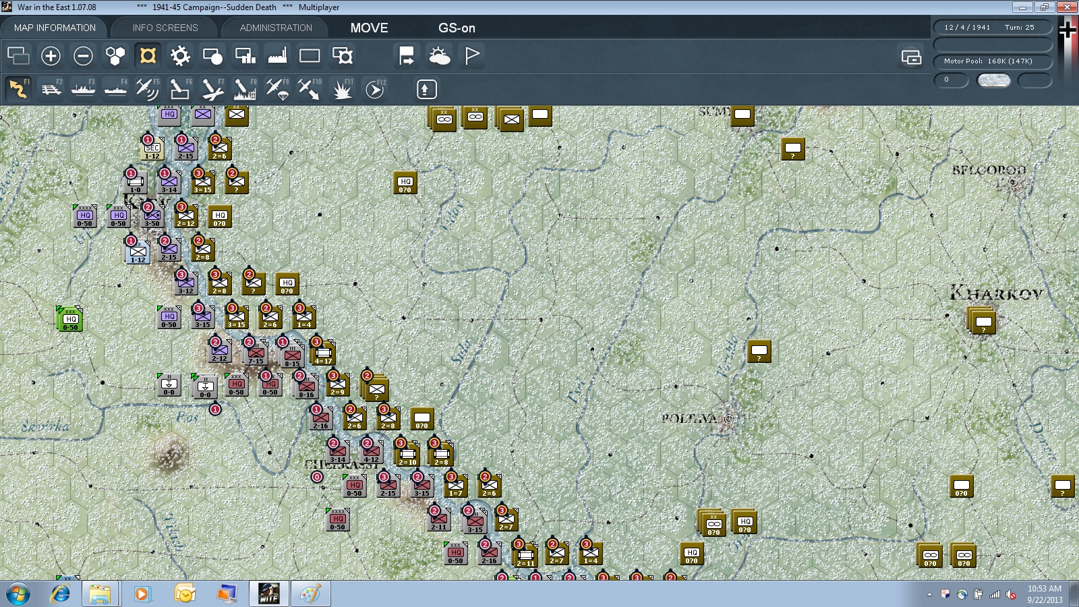This screenshot has height=607, width=1079.
Task: Toggle the hex grid display icon
Action: click(x=115, y=56)
